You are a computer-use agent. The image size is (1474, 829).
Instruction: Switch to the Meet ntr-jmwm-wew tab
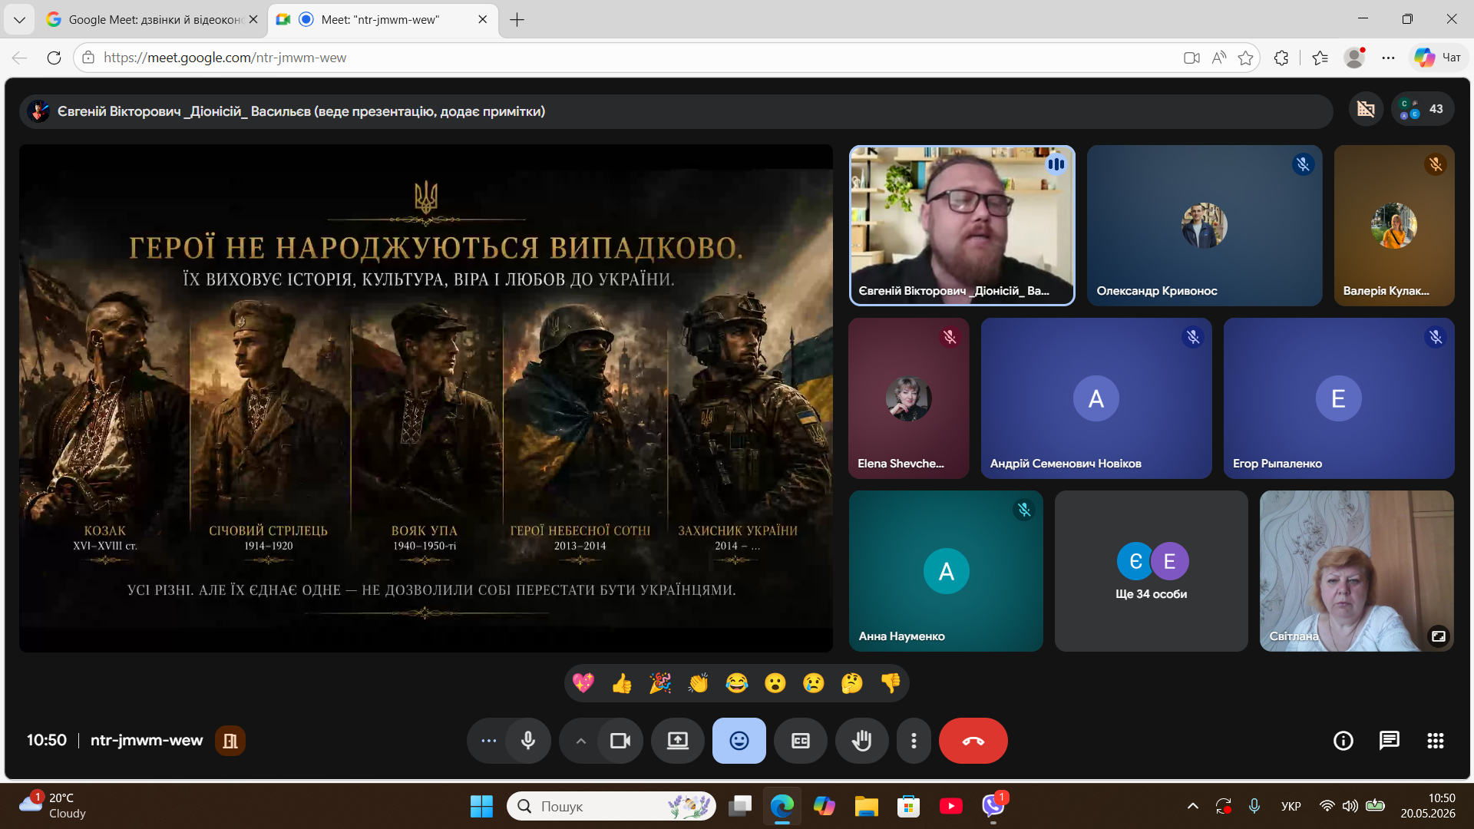coord(382,19)
